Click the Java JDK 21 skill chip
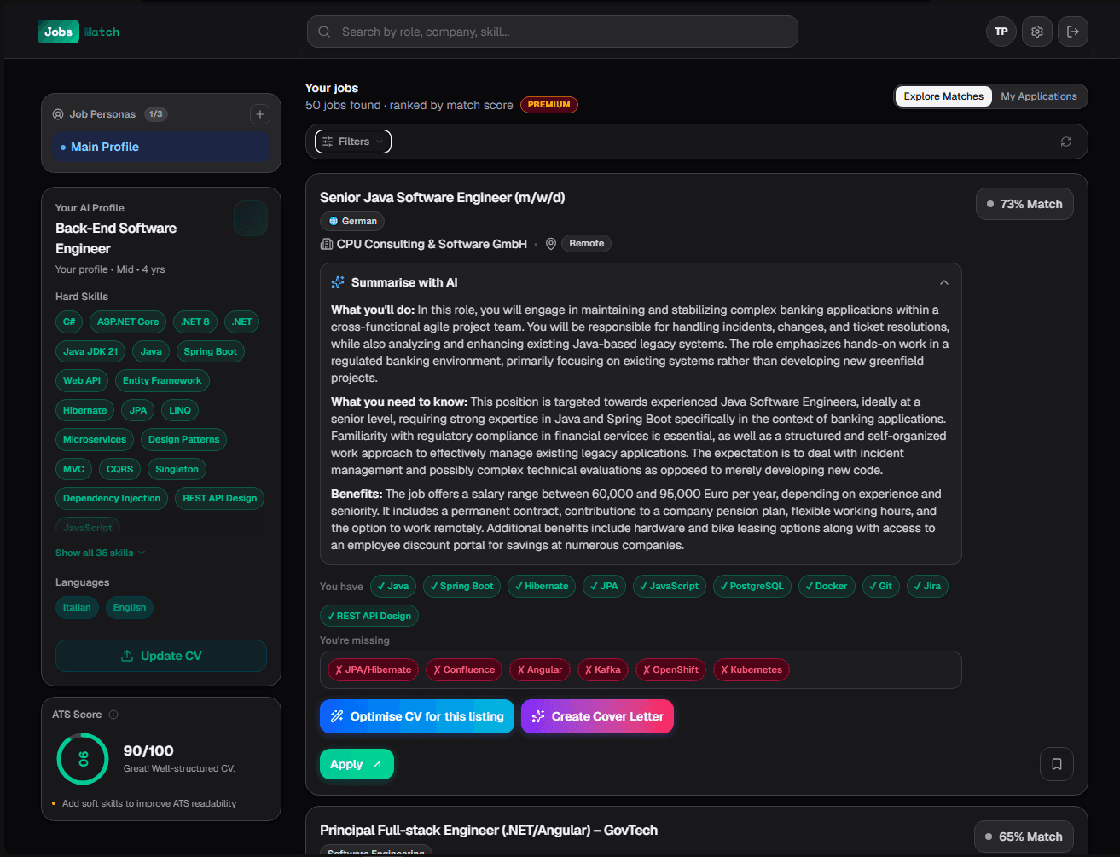 pyautogui.click(x=90, y=351)
